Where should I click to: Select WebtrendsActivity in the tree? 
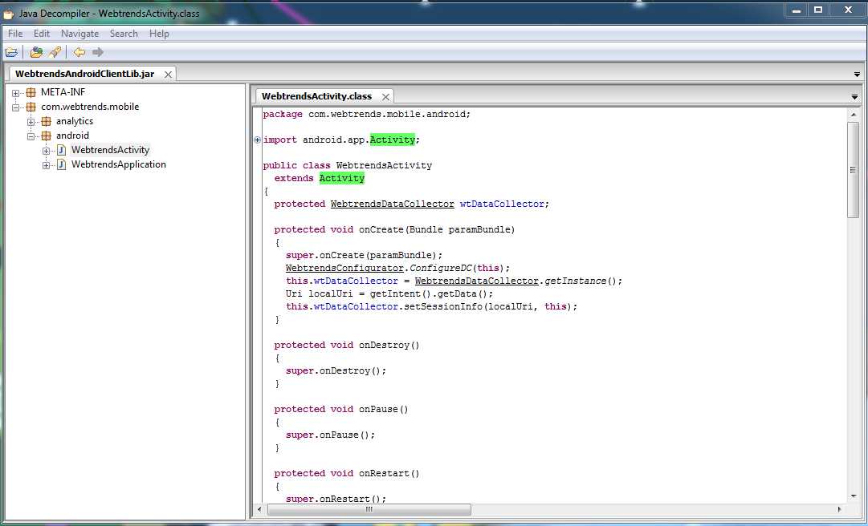[x=110, y=150]
